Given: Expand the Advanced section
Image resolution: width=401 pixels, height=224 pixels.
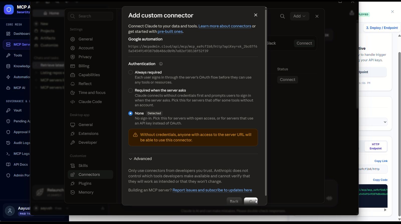Looking at the screenshot, I should (140, 159).
